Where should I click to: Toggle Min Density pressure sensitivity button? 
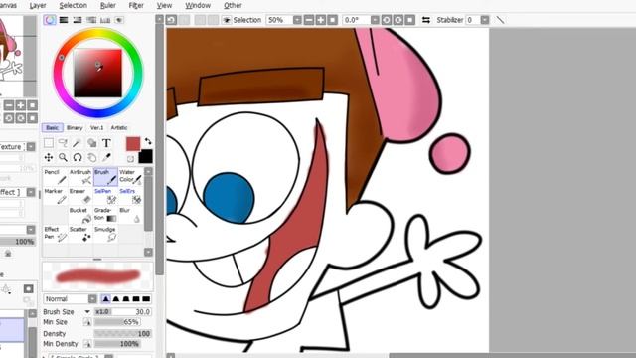[87, 344]
